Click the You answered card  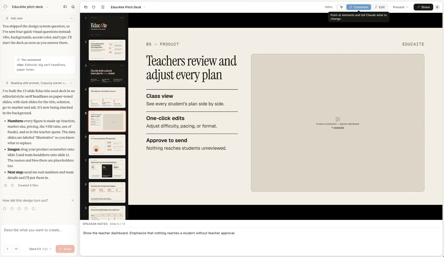click(x=44, y=65)
